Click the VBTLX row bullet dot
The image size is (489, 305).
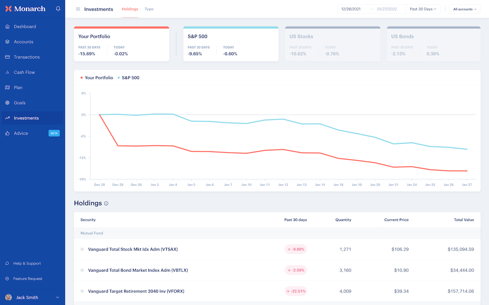tap(82, 270)
